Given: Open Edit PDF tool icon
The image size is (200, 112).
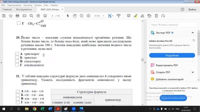Looking at the screenshot, I should pos(152,65).
